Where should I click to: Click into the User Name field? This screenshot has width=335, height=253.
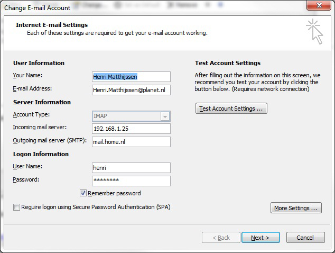131,168
